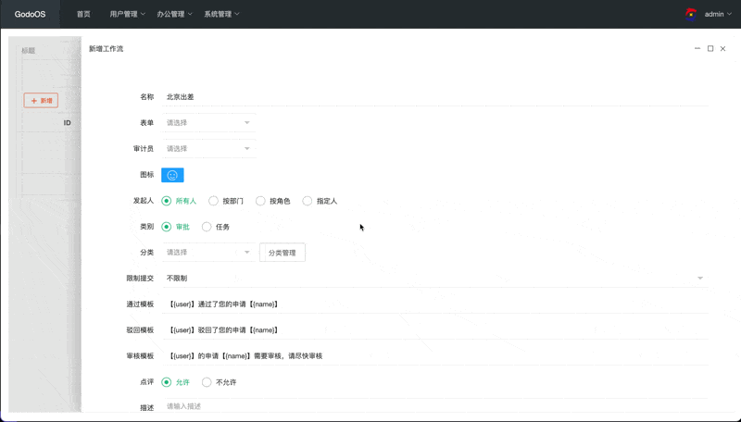741x422 pixels.
Task: Expand the 限制提交 dropdown
Action: point(434,278)
